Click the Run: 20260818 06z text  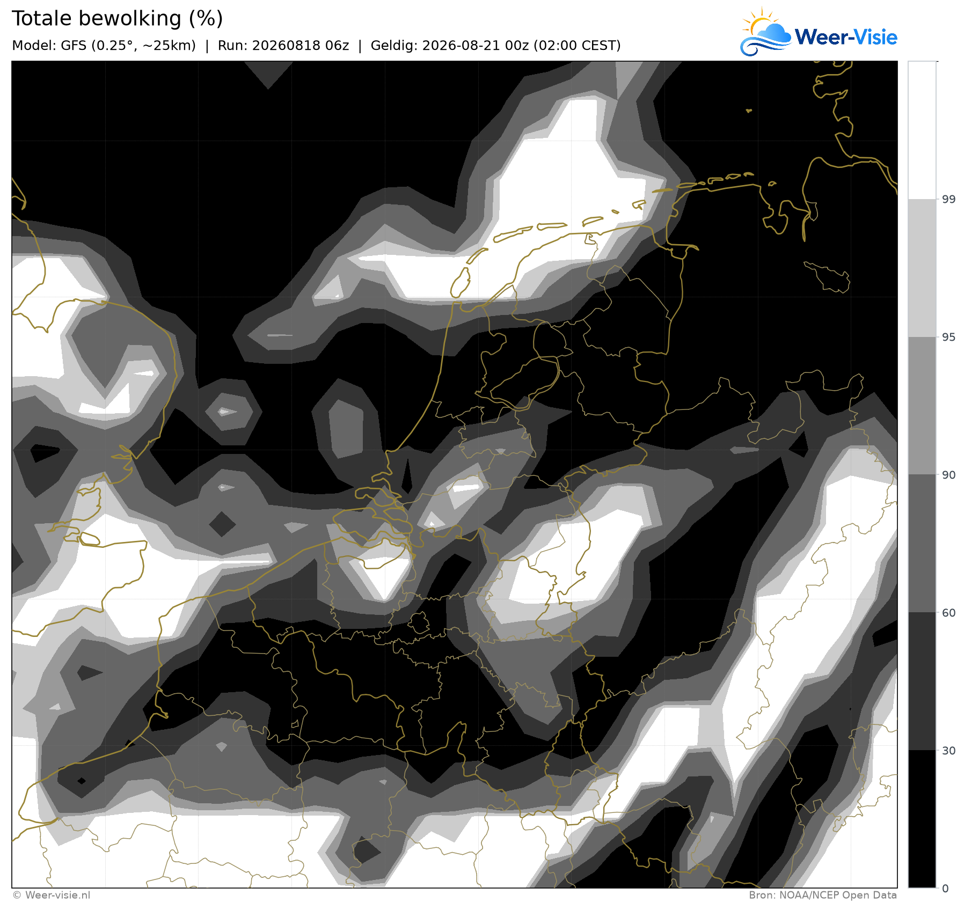(283, 46)
